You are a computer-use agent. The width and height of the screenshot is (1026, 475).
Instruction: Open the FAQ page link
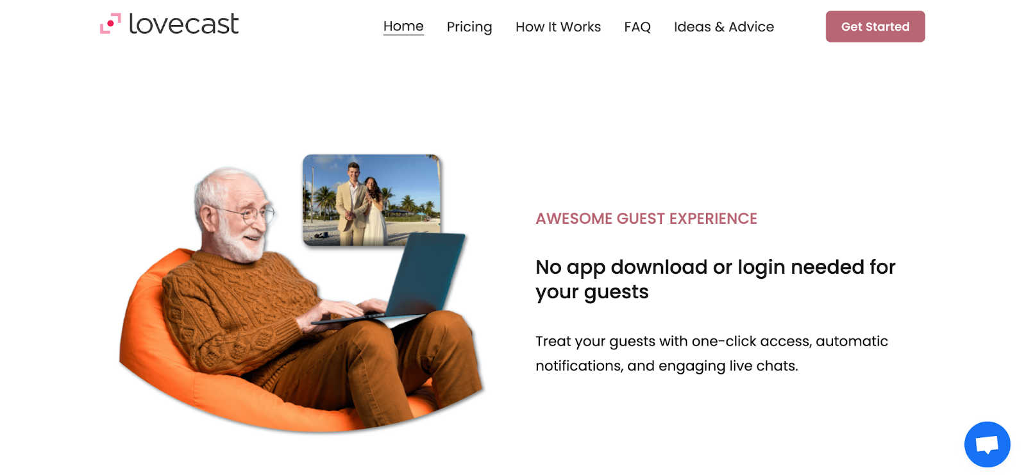point(637,27)
